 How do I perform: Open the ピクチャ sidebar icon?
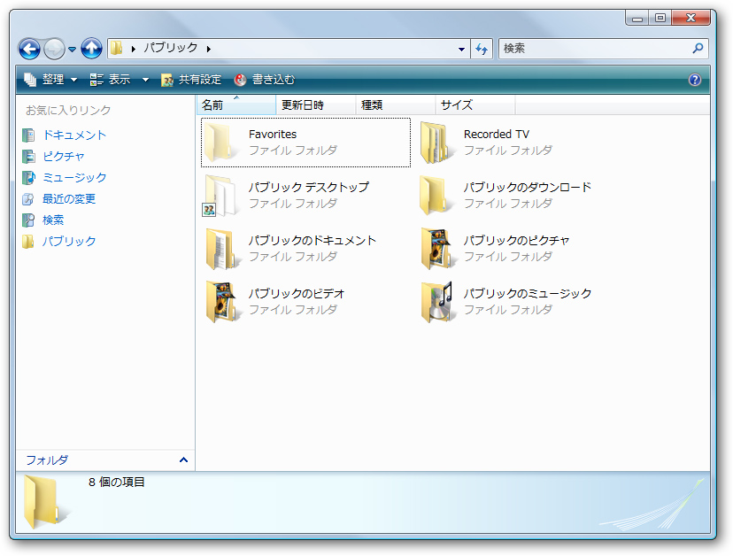tap(31, 156)
